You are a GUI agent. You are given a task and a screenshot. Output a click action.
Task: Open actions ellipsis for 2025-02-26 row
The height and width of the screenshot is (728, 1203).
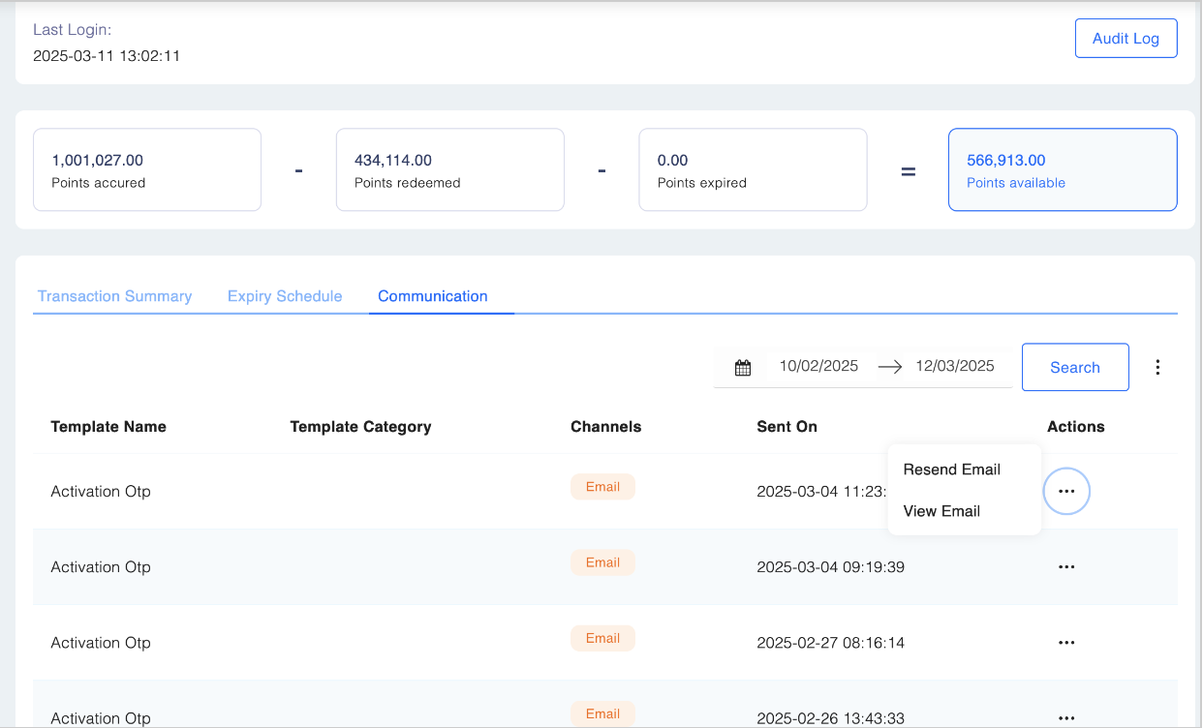pyautogui.click(x=1066, y=718)
